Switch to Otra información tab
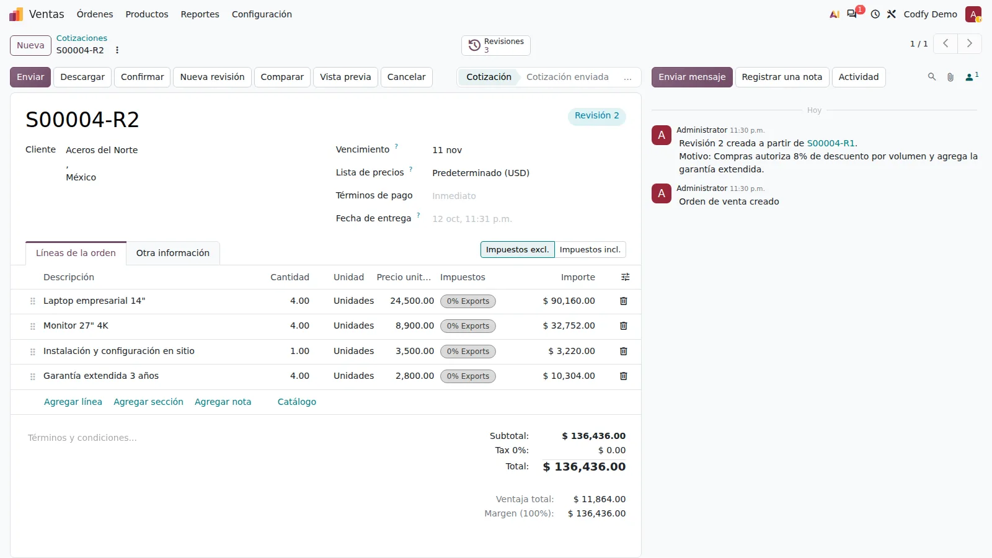 tap(173, 253)
